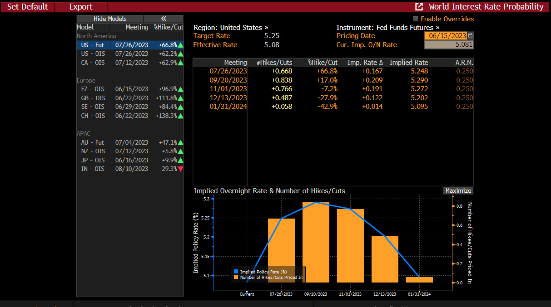The image size is (551, 307).
Task: Expand the Region: United States selector
Action: [x=231, y=27]
